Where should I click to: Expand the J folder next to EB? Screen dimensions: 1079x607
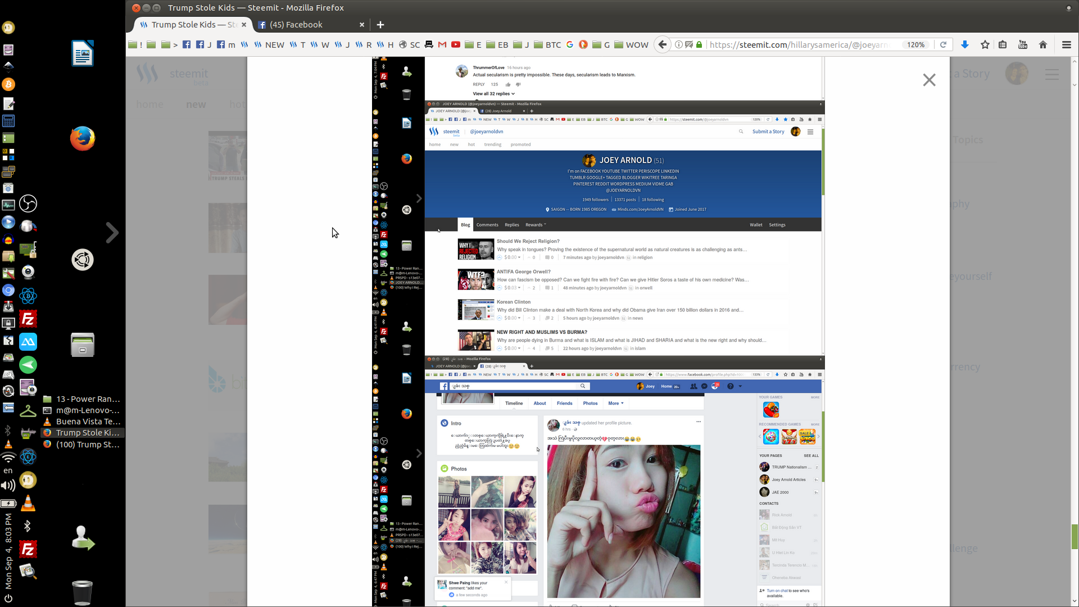point(521,45)
